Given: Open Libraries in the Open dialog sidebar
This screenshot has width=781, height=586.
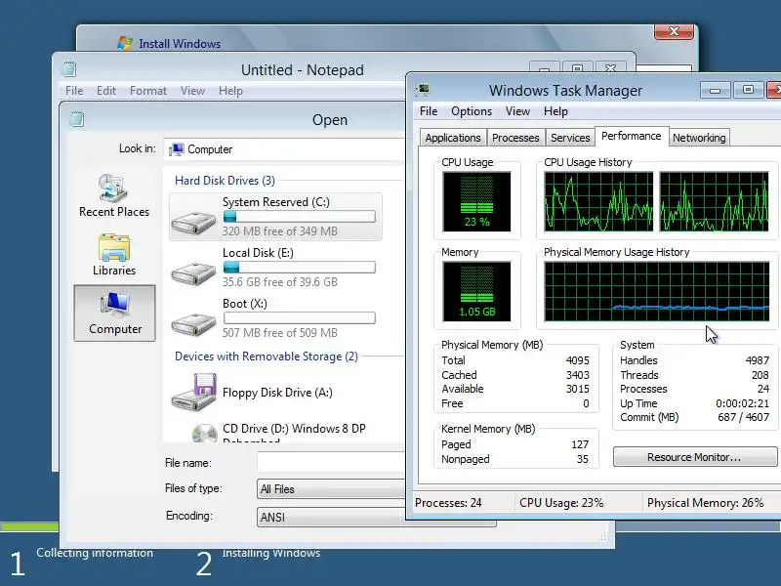Looking at the screenshot, I should click(114, 254).
